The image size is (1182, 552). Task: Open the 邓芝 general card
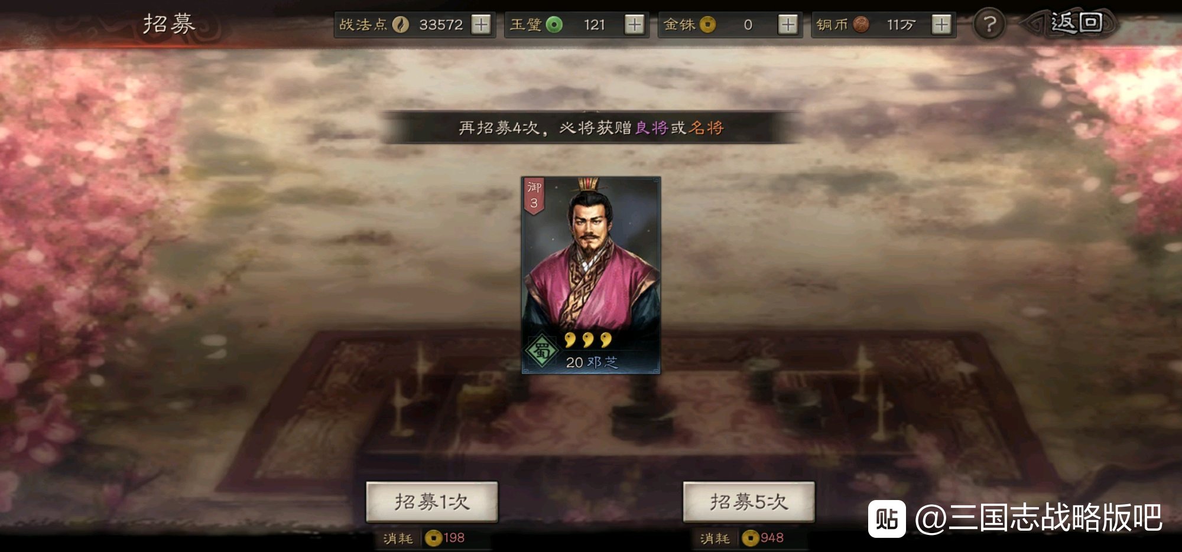[590, 275]
